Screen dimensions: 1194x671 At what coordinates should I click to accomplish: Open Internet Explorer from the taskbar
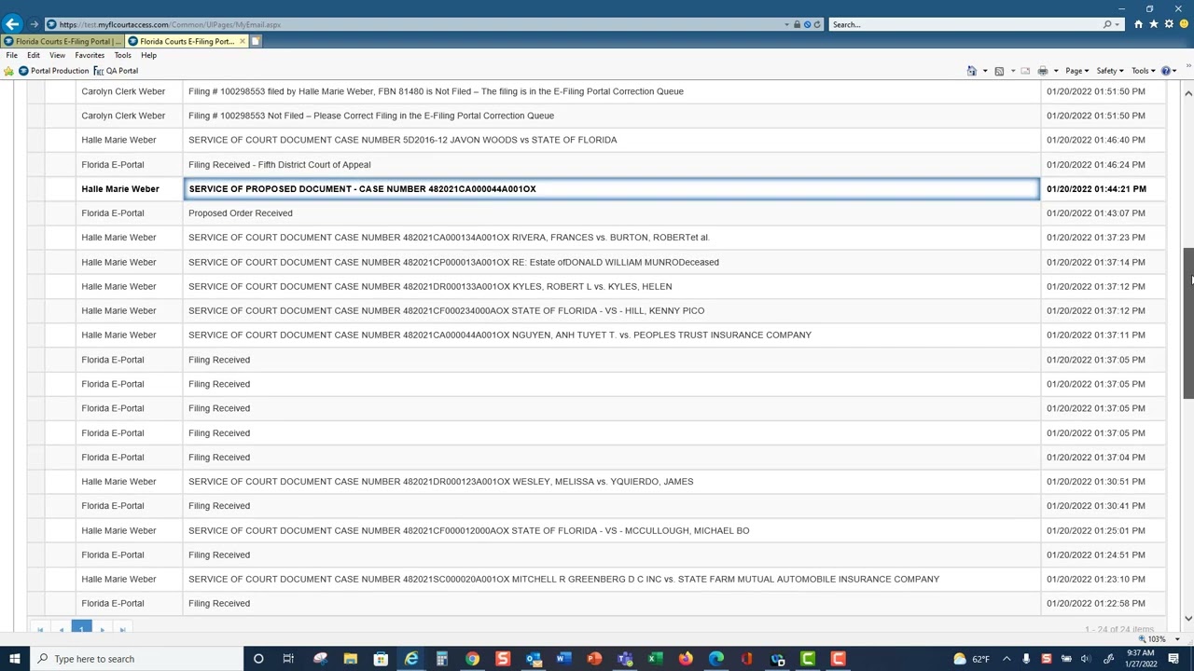(411, 659)
